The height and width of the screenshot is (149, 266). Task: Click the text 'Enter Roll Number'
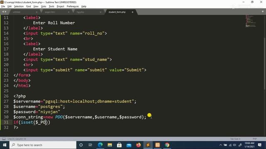(x=54, y=23)
